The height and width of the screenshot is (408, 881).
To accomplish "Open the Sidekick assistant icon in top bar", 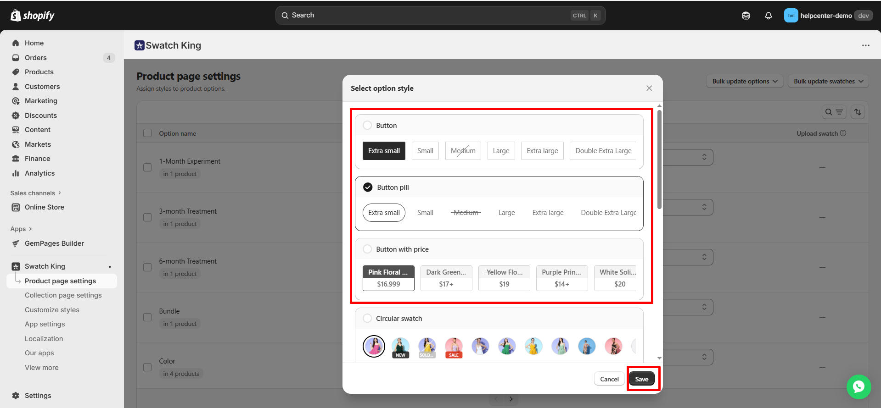I will pyautogui.click(x=746, y=16).
